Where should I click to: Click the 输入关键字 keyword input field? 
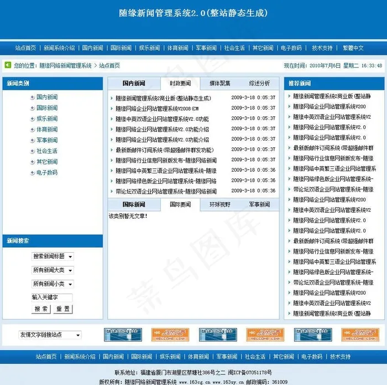(52, 297)
